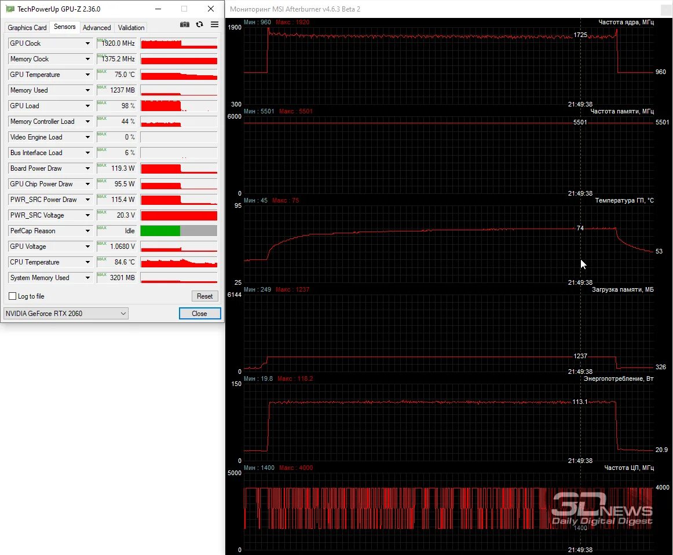Click the Afterburner monitoring window title
673x555 pixels.
pos(295,9)
